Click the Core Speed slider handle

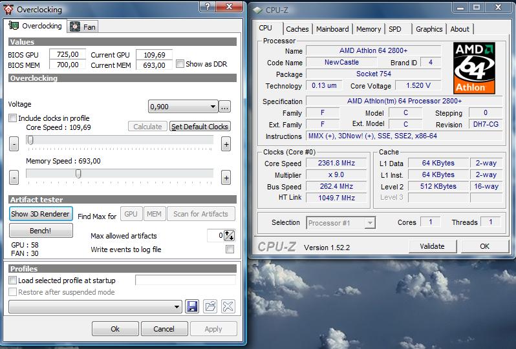(x=30, y=140)
